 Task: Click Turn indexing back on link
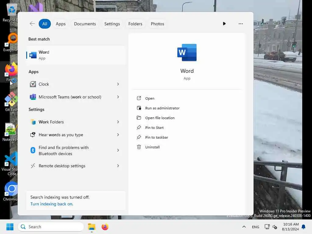52,204
